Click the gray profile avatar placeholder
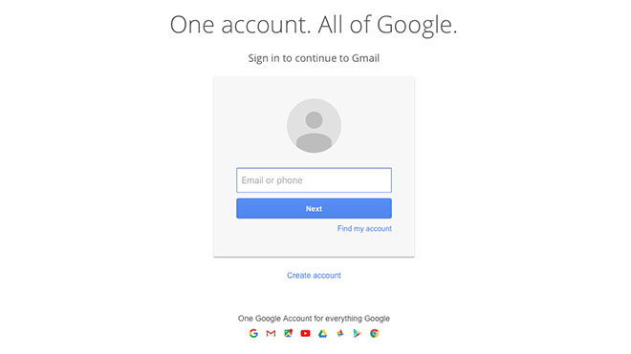This screenshot has width=631, height=354. [x=314, y=126]
